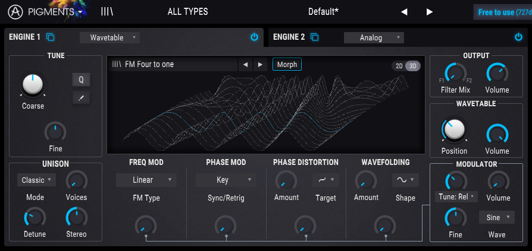The width and height of the screenshot is (532, 251).
Task: Open the Arturia Pigments main menu
Action: [x=45, y=12]
